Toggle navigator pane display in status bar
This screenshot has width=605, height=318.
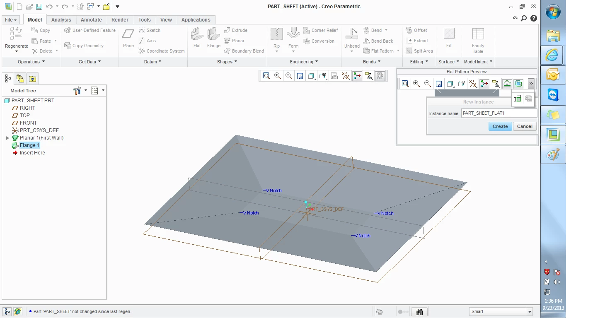click(7, 312)
